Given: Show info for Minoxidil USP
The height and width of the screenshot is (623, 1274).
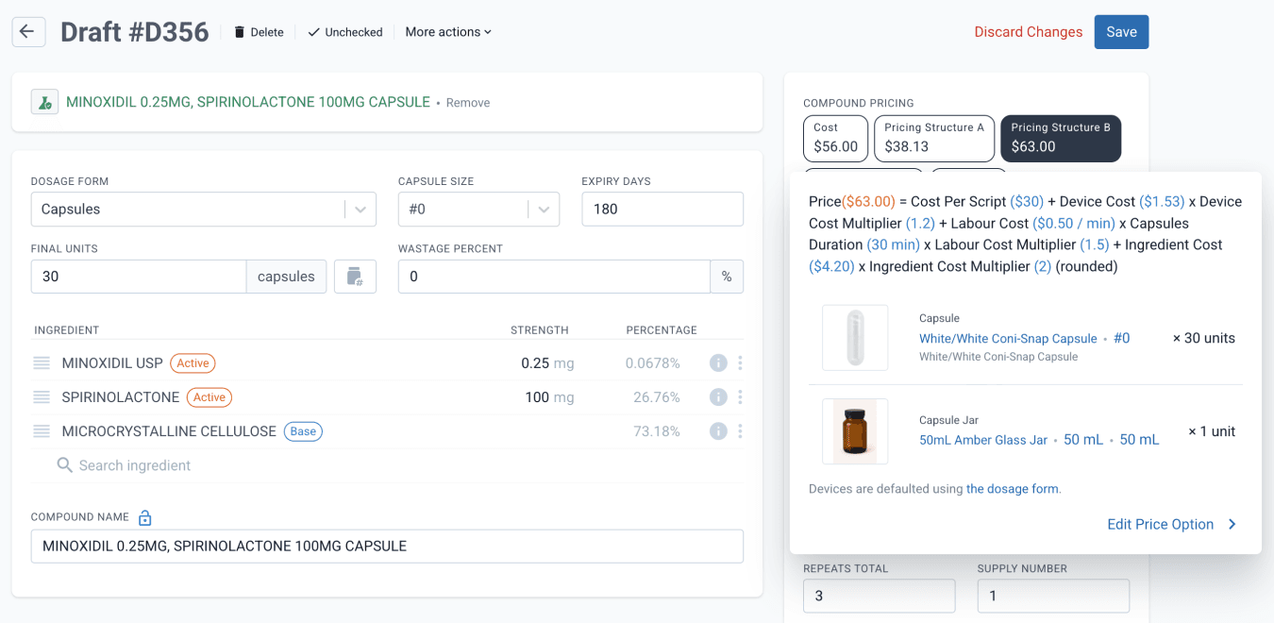Looking at the screenshot, I should pos(718,363).
